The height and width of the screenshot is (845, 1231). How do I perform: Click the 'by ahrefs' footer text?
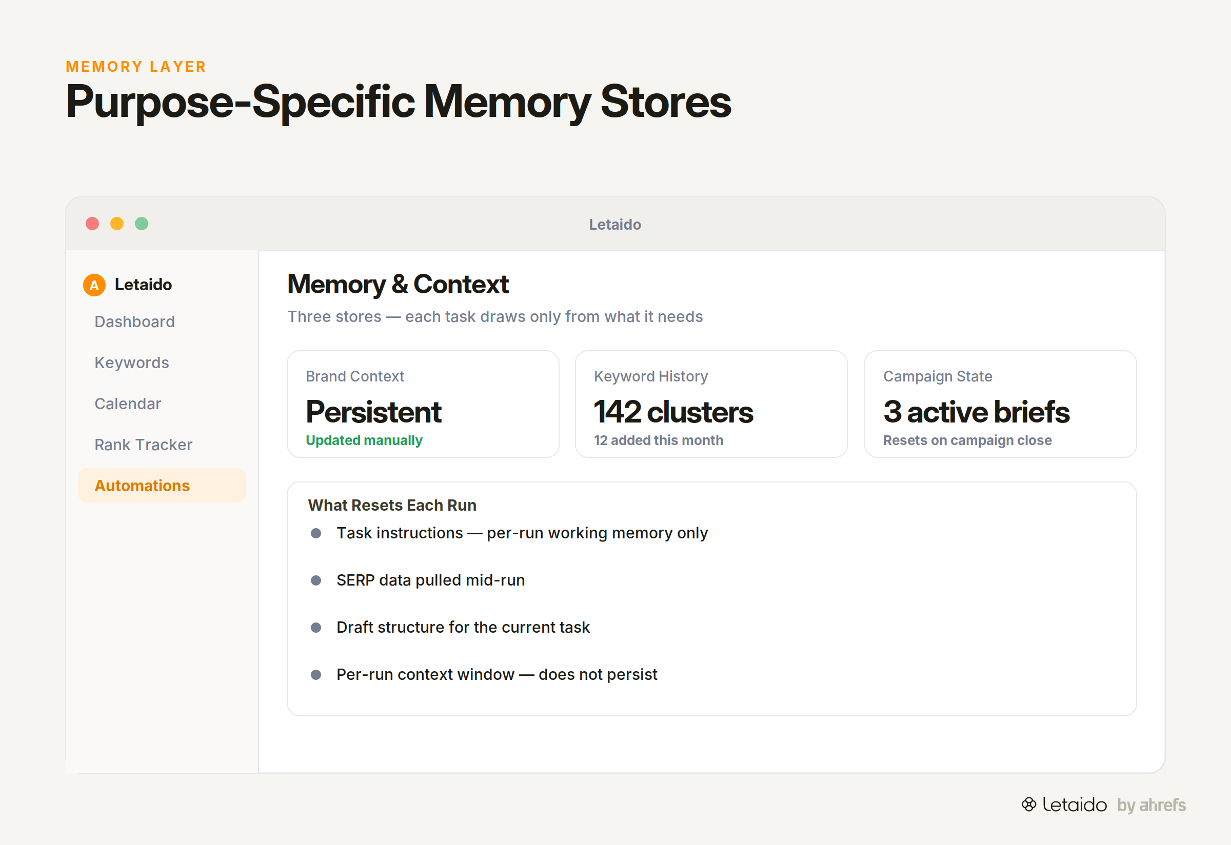pyautogui.click(x=1151, y=806)
